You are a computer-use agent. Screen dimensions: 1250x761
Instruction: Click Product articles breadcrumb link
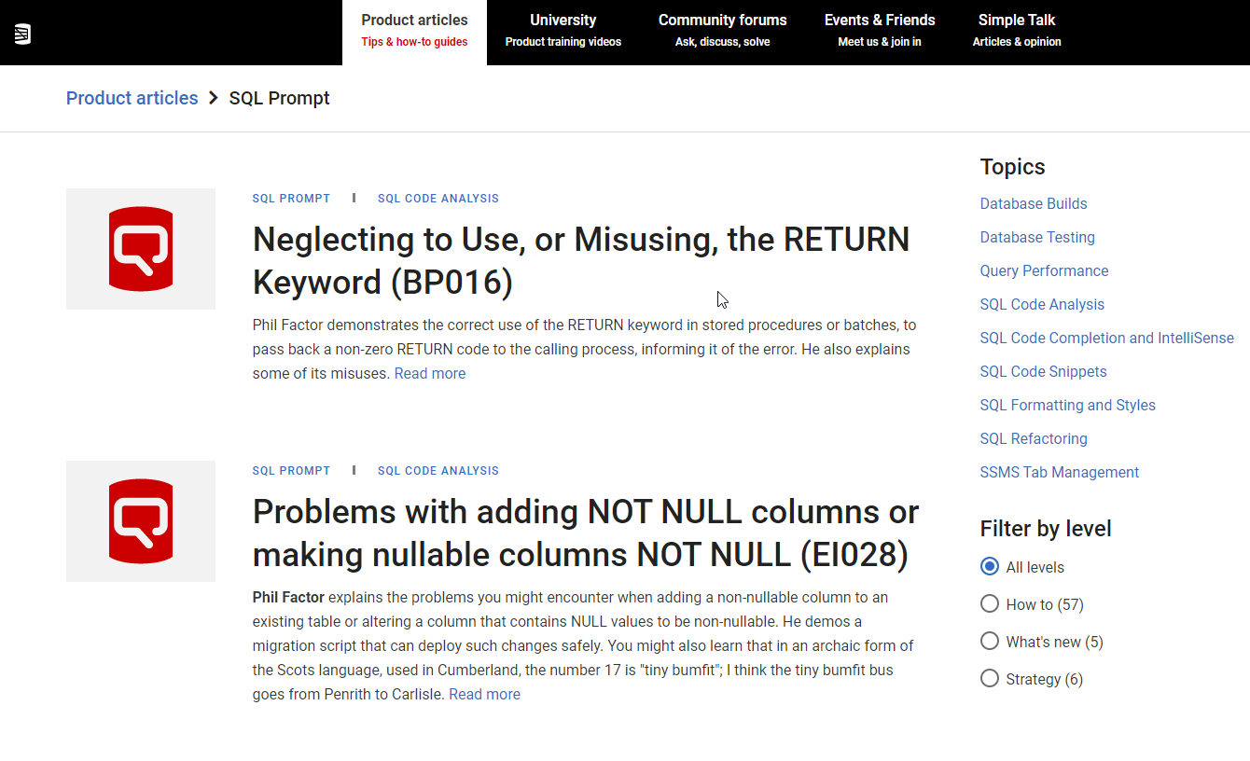point(132,98)
